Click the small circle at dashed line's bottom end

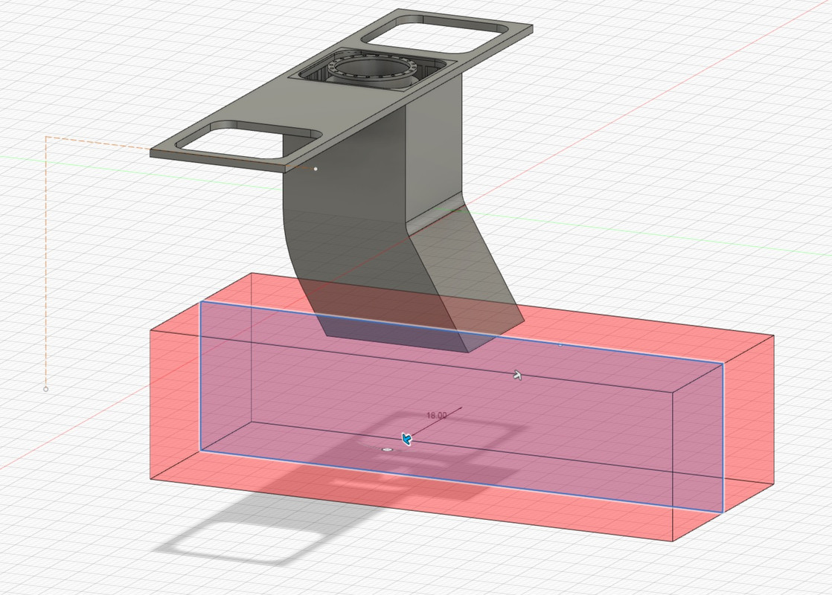45,389
